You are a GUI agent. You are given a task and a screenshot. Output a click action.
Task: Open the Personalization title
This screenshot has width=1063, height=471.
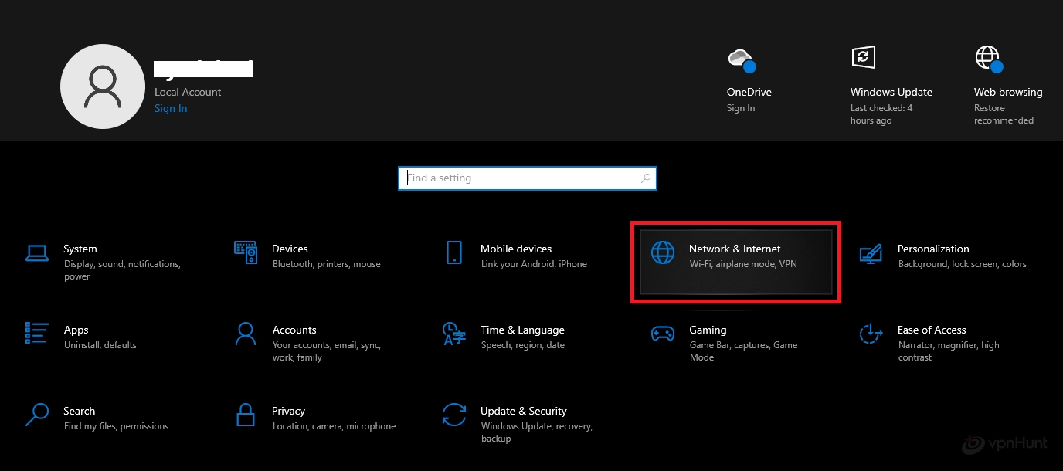coord(933,249)
